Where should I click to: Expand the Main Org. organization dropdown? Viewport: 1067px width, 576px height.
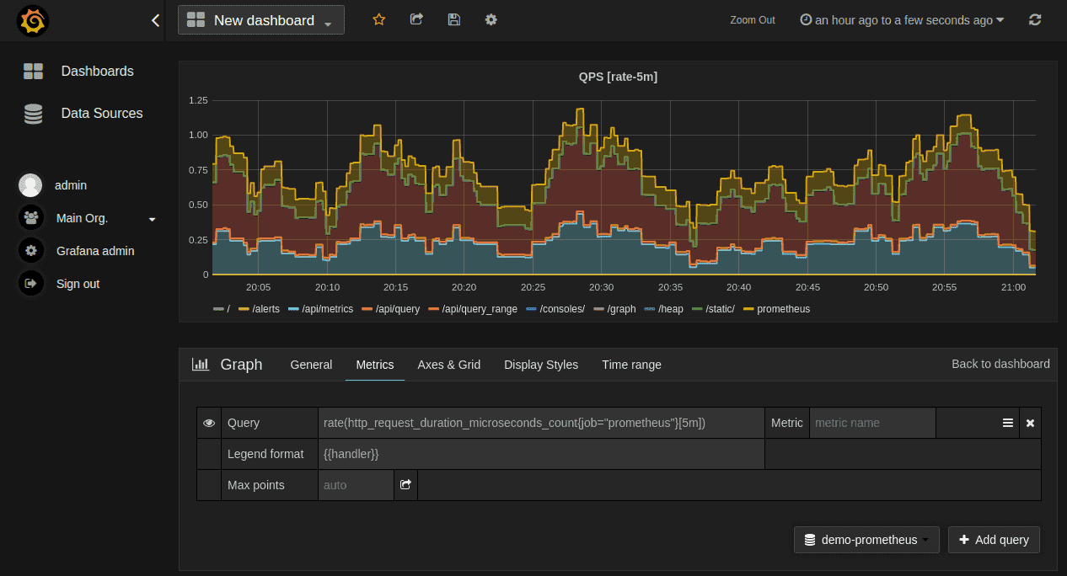pos(152,218)
